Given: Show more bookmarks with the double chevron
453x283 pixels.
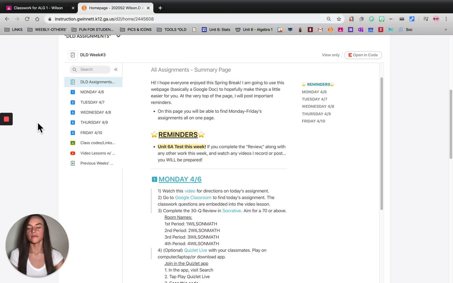Looking at the screenshot, I should [446, 29].
